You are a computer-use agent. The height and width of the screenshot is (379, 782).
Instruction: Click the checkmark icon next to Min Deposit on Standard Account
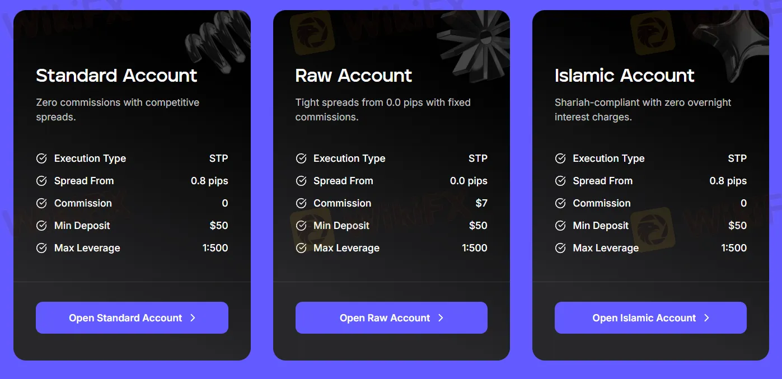coord(41,226)
